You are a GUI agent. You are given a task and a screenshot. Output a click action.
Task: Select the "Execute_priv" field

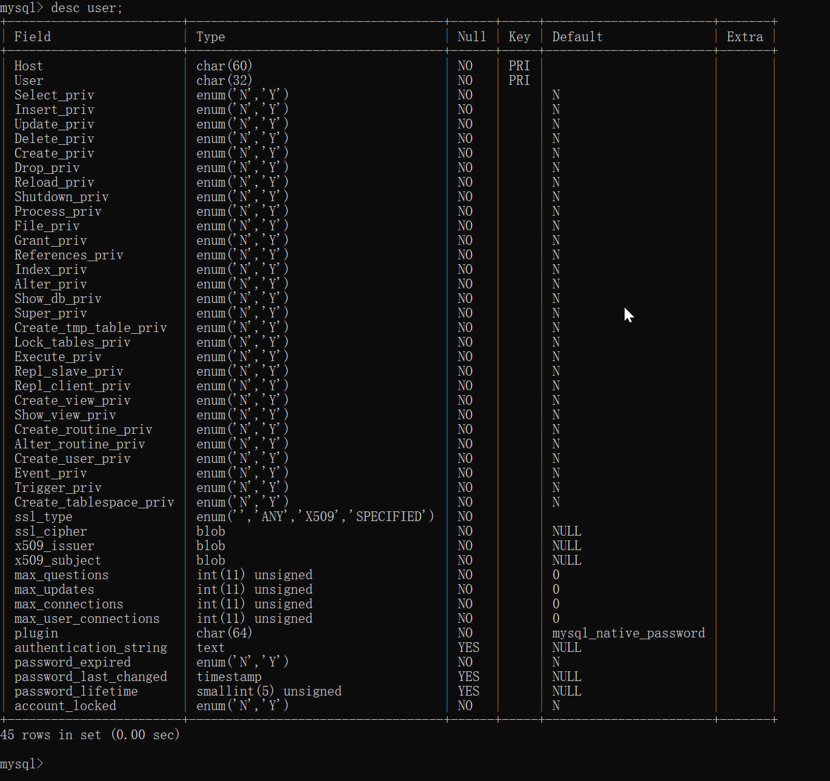(58, 357)
